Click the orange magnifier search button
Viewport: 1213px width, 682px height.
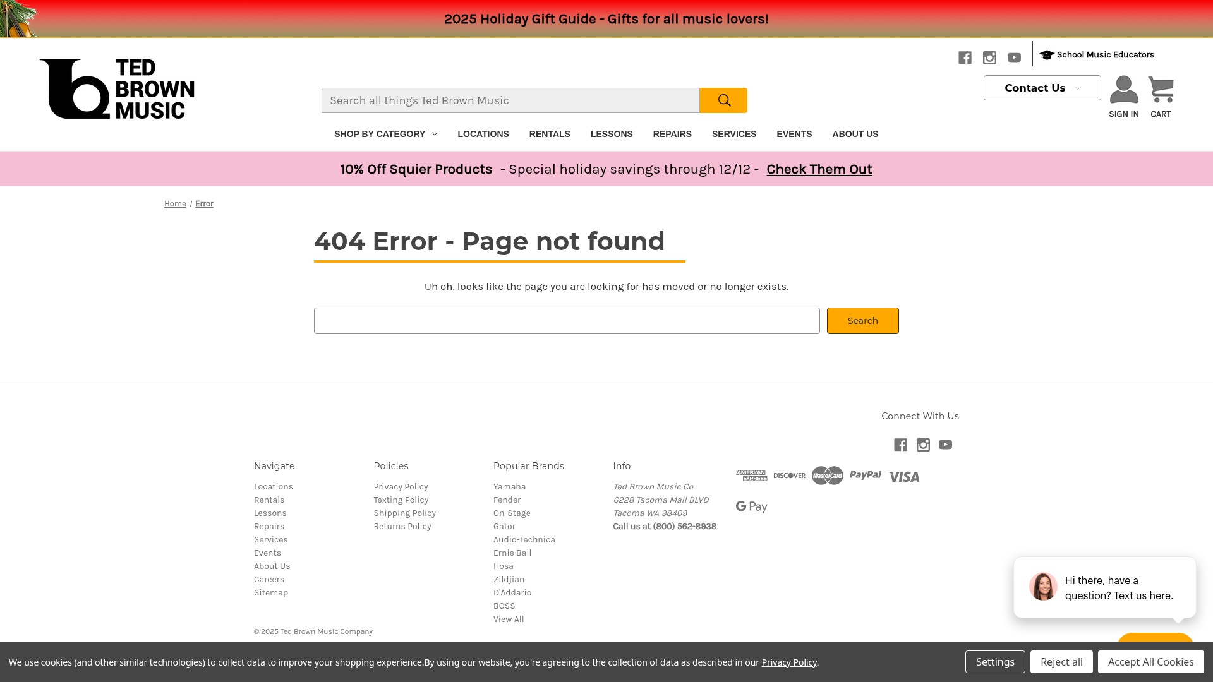(x=723, y=100)
